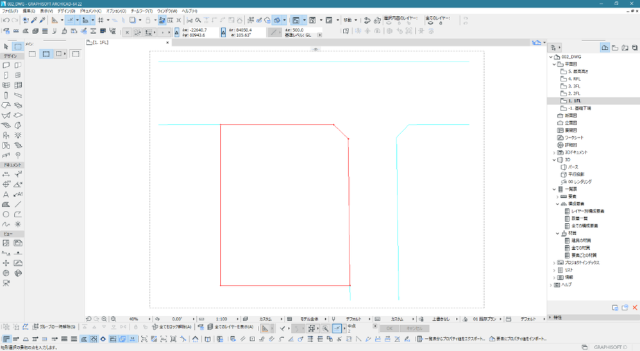
Task: Select the Marquee tool in toolbox
Action: 18,47
